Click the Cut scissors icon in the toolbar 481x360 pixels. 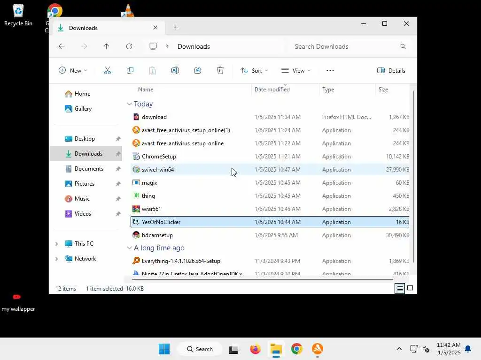click(x=108, y=70)
